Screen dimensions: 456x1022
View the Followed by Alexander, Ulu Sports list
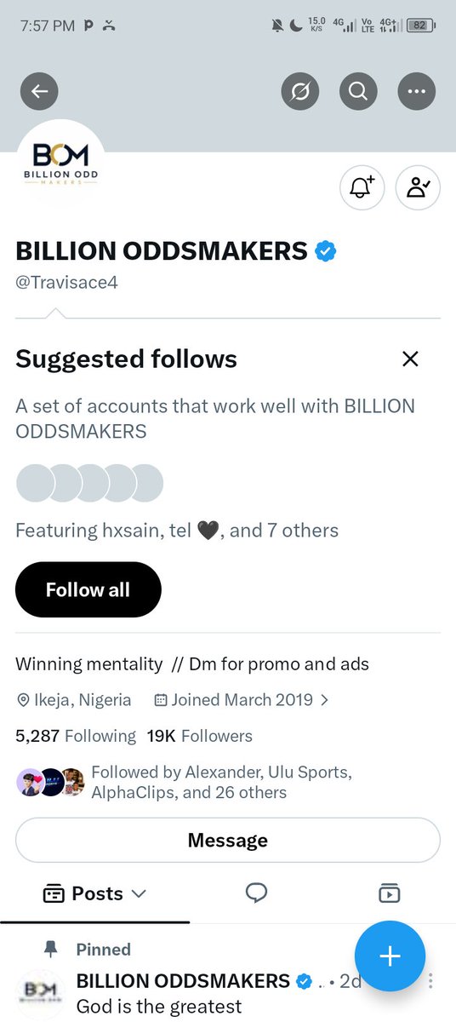pyautogui.click(x=221, y=783)
